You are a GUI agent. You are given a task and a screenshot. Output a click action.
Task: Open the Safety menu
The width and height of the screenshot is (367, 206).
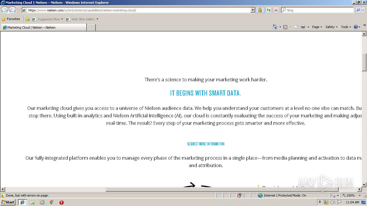331,27
